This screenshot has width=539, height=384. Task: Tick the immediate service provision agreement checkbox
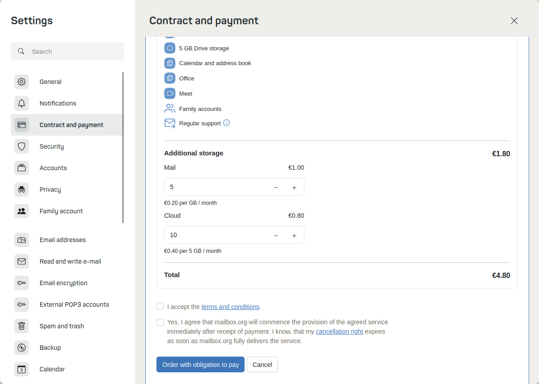coord(160,322)
